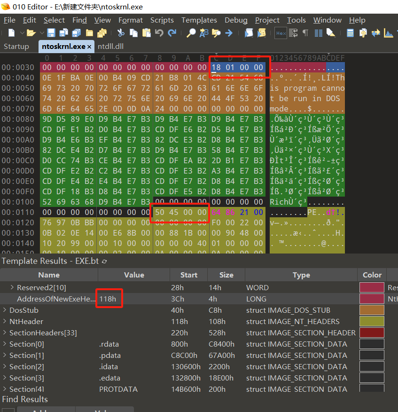The width and height of the screenshot is (398, 412).
Task: Click the 118h value of AddressOfNewExeHeader
Action: point(108,299)
